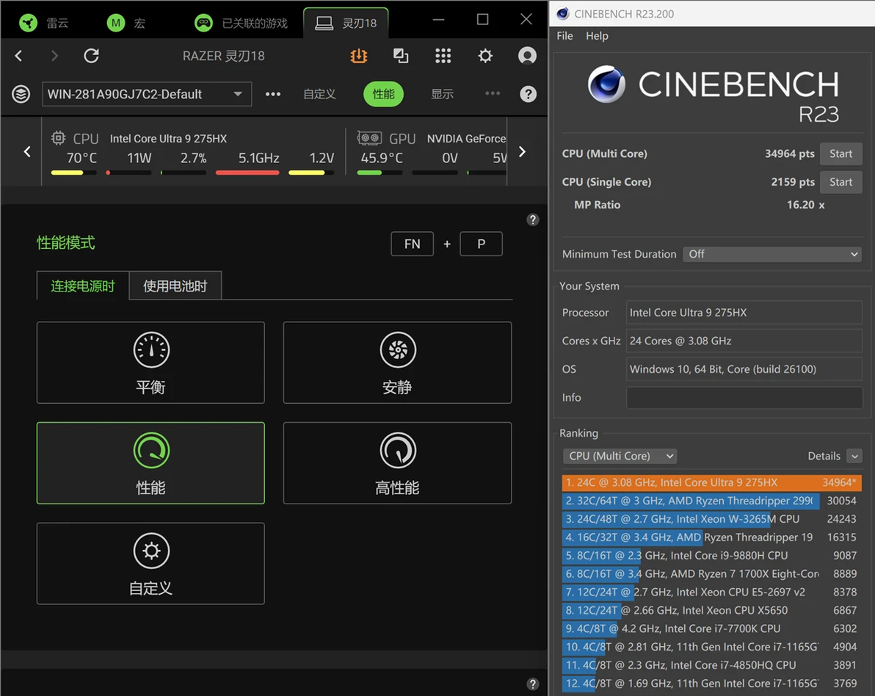This screenshot has width=875, height=696.
Task: Show more tabs via gray ellipsis
Action: (x=493, y=93)
